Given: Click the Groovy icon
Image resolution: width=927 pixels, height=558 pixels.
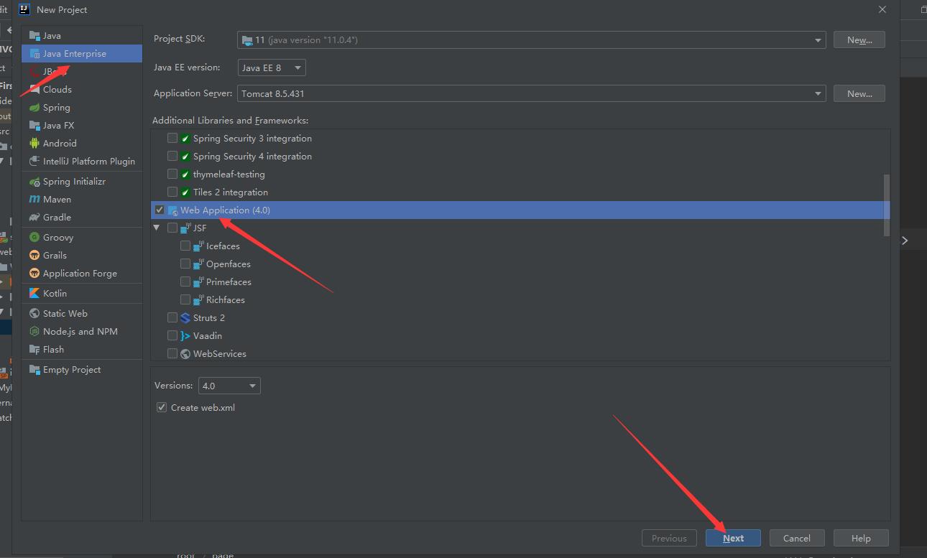Looking at the screenshot, I should click(34, 237).
